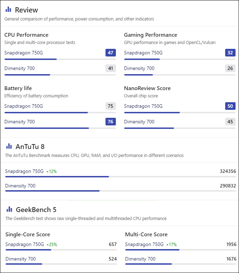Click the 41 Dimensity 700 CPU badge
239x273 pixels.
(x=111, y=68)
